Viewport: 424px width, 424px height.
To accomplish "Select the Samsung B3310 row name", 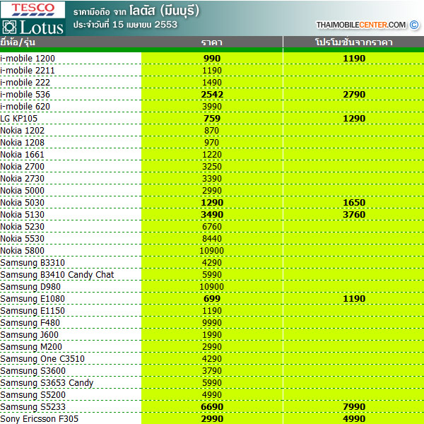I will 33,263.
